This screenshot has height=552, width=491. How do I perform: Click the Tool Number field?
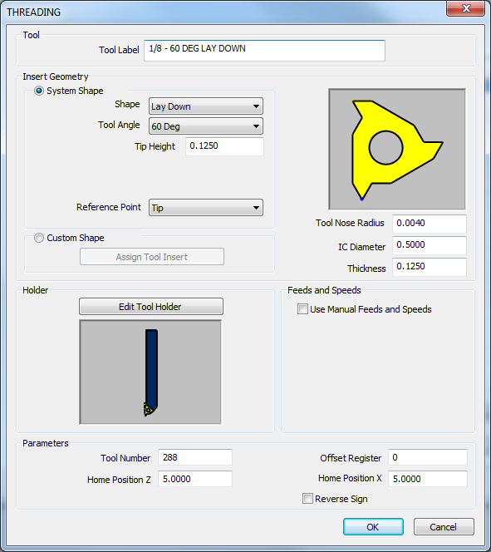[x=195, y=457]
